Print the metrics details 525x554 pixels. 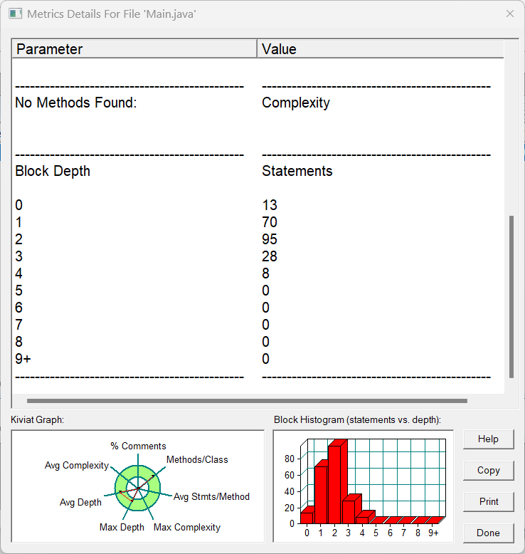click(x=488, y=502)
